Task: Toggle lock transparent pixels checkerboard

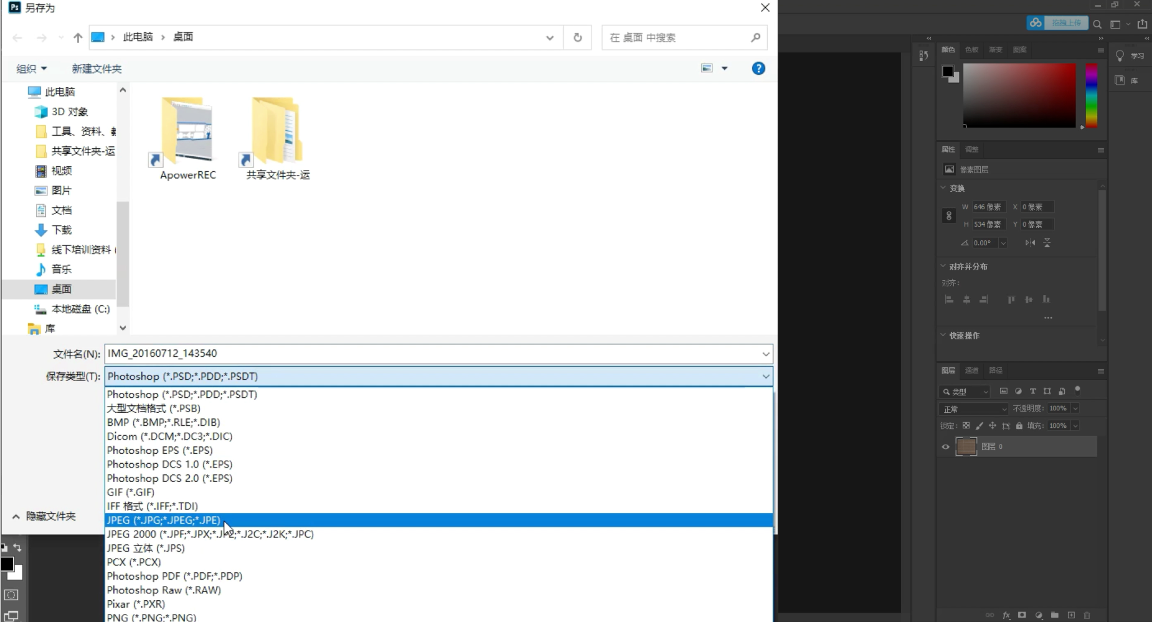Action: (x=966, y=426)
